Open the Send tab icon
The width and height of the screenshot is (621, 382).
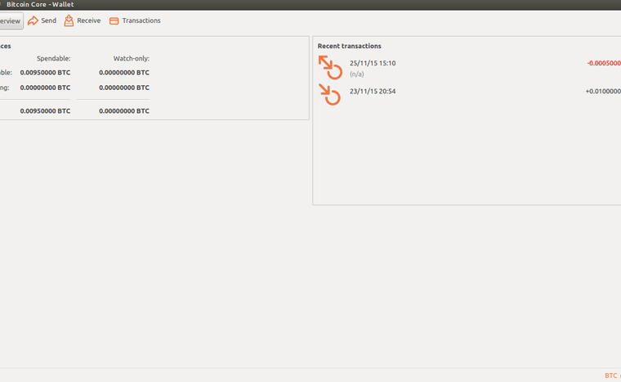point(33,20)
